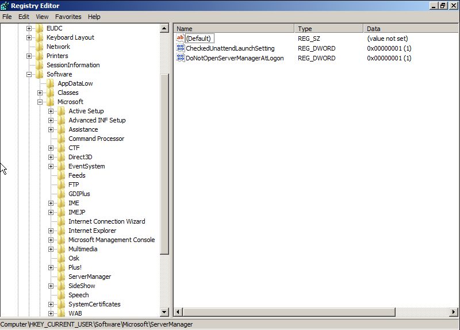Open the Help menu
The width and height of the screenshot is (460, 330).
pyautogui.click(x=94, y=17)
